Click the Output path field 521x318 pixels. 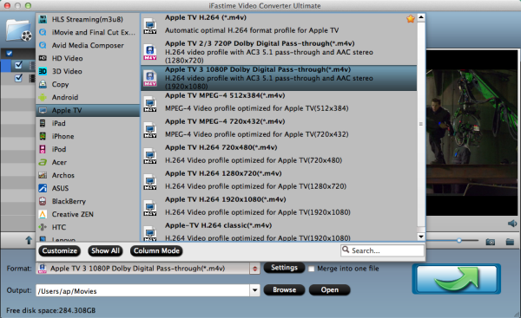[143, 291]
